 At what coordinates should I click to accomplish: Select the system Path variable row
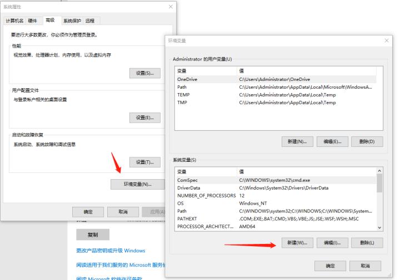point(276,211)
